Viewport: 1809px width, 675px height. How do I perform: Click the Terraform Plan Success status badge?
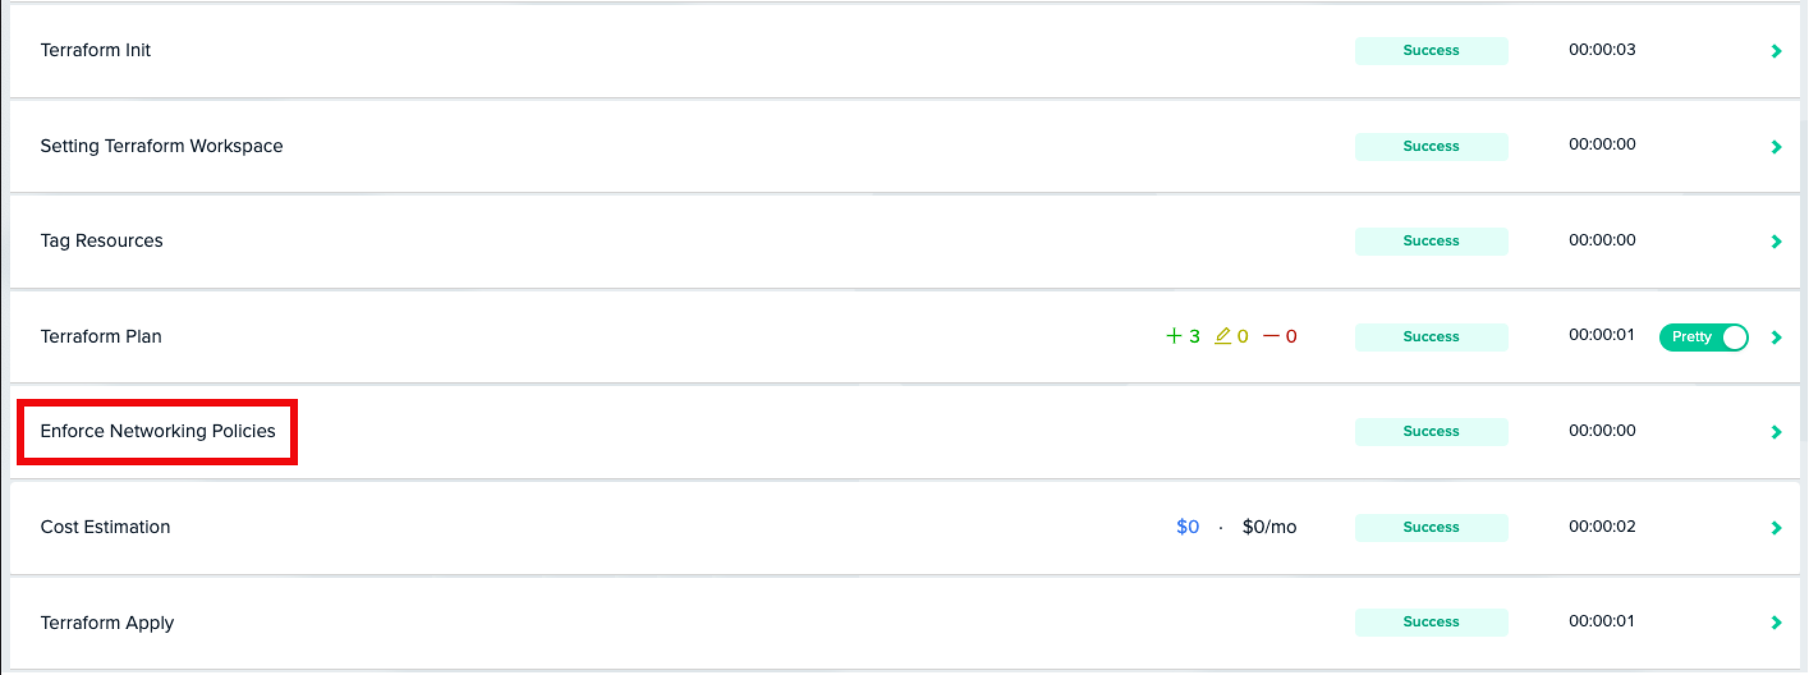[1431, 336]
